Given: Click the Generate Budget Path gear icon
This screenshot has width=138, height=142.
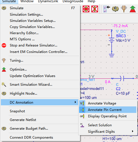Looking at the screenshot, I should (x=4, y=129).
